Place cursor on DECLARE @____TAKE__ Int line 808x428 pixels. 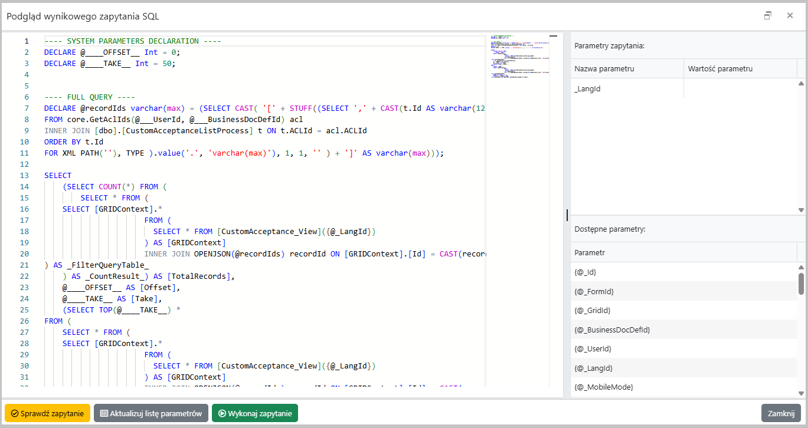(x=110, y=63)
